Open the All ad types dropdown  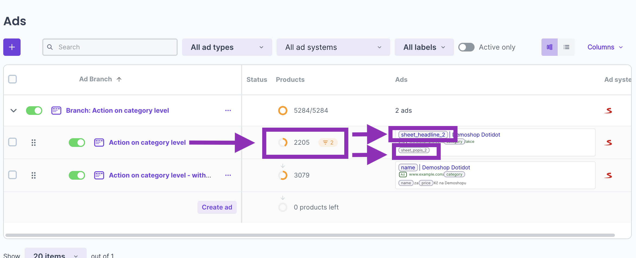[x=227, y=47]
